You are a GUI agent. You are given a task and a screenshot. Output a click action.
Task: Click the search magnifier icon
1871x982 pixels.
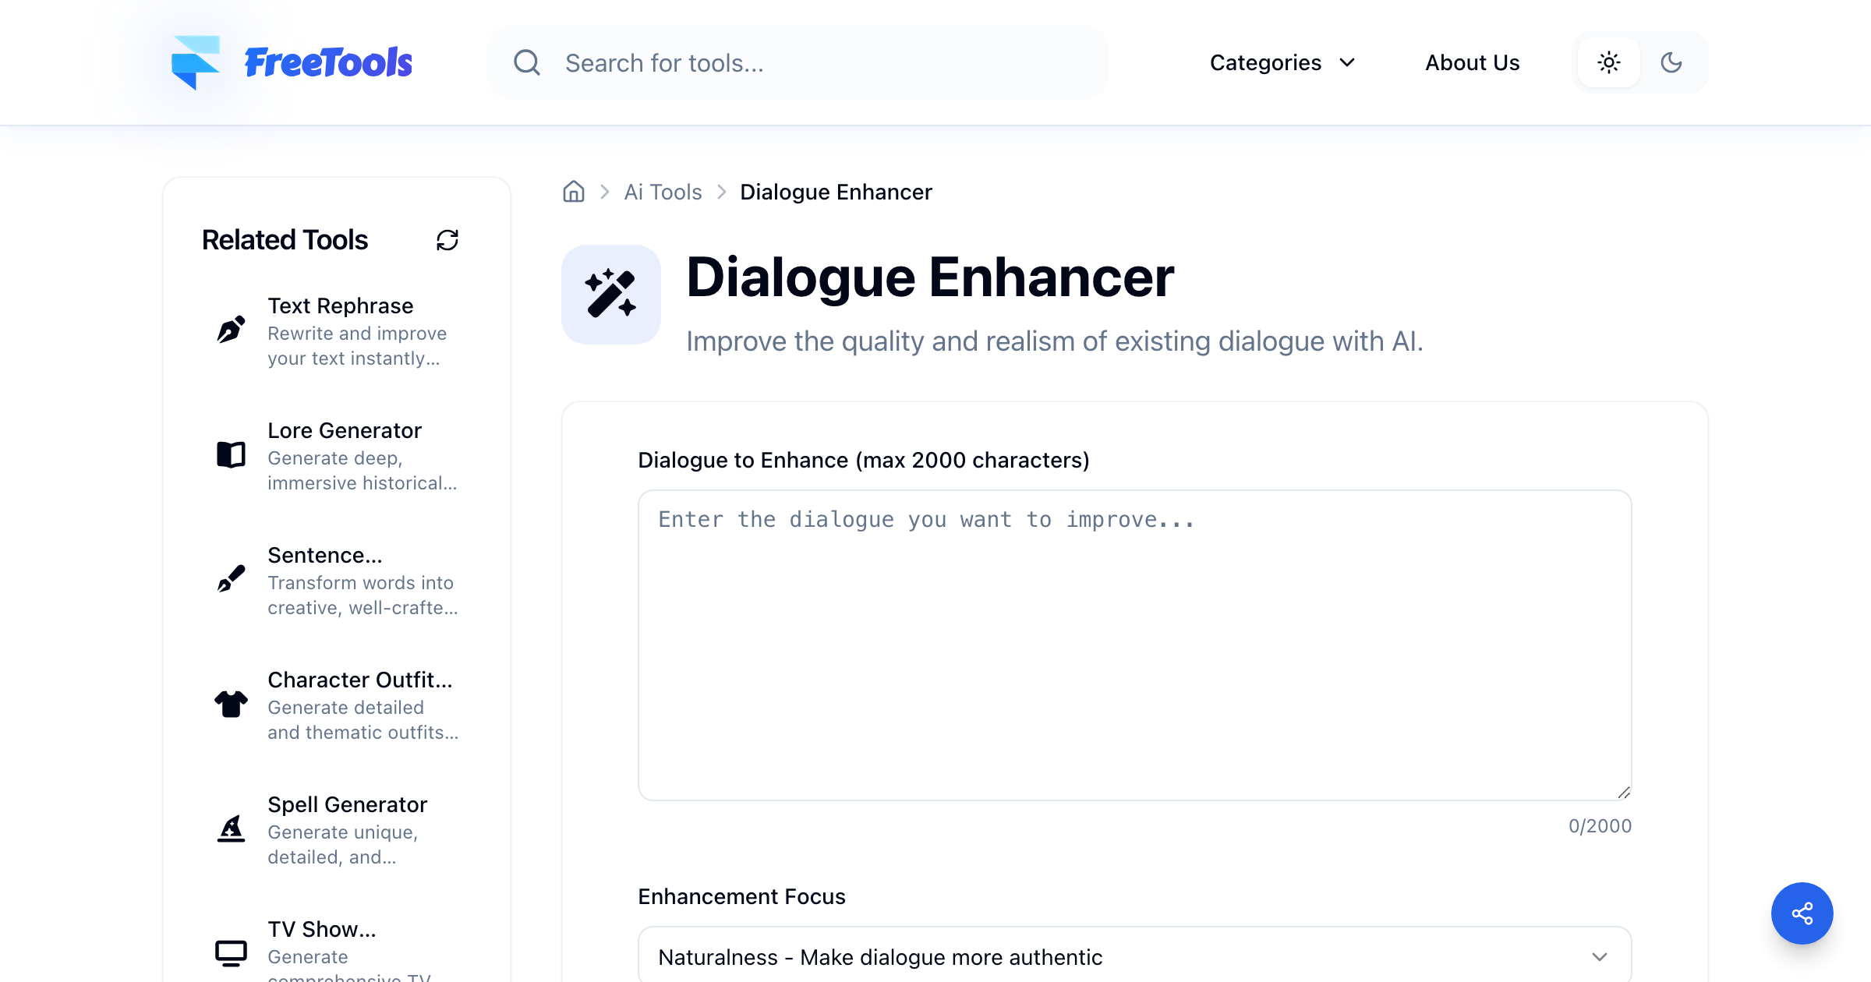pyautogui.click(x=527, y=62)
